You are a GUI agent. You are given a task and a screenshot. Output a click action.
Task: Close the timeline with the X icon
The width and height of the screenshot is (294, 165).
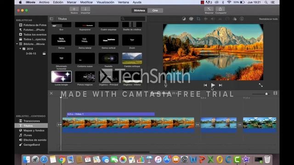coord(51,93)
